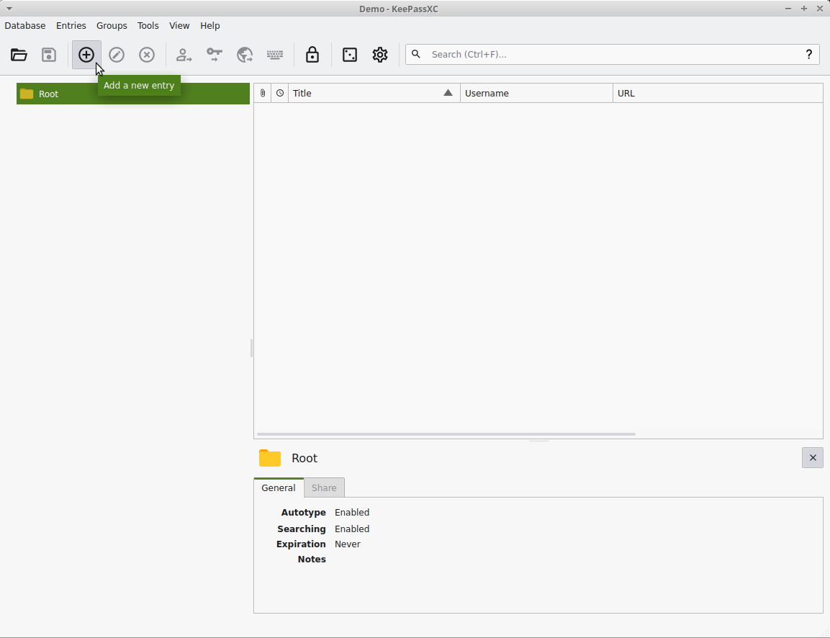
Task: Open the Database menu
Action: click(x=25, y=26)
